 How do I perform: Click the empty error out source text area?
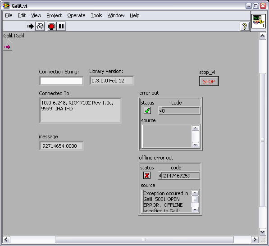point(168,137)
